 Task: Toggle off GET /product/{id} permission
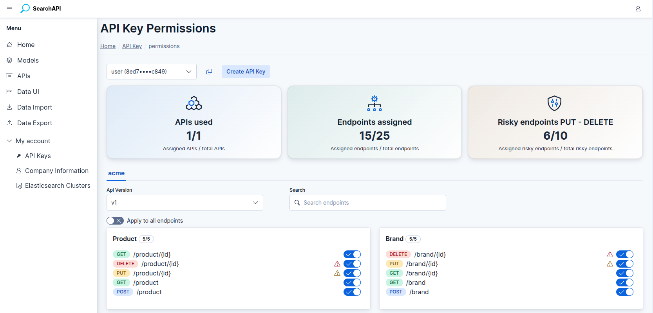click(x=352, y=254)
